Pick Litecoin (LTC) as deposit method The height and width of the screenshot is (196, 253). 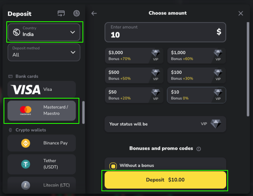[x=41, y=185]
